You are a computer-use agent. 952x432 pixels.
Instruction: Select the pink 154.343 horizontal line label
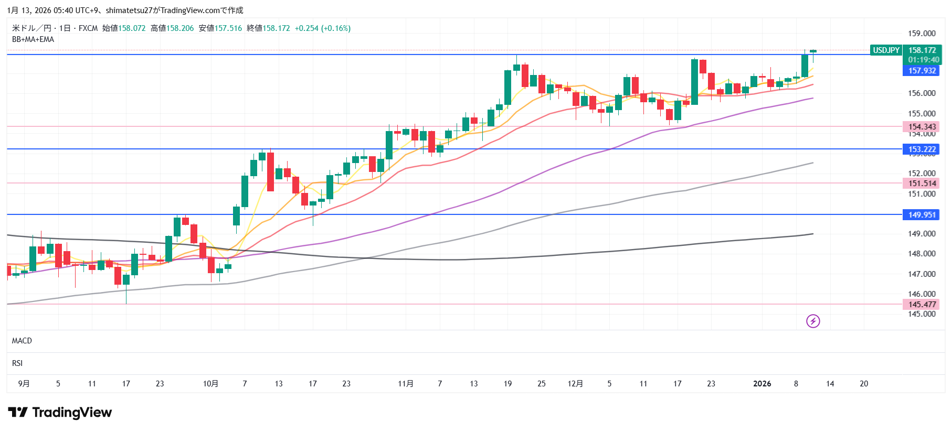click(922, 127)
